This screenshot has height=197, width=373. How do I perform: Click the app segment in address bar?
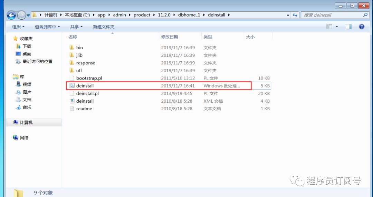[x=101, y=15]
